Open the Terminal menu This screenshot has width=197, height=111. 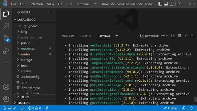coord(82,4)
